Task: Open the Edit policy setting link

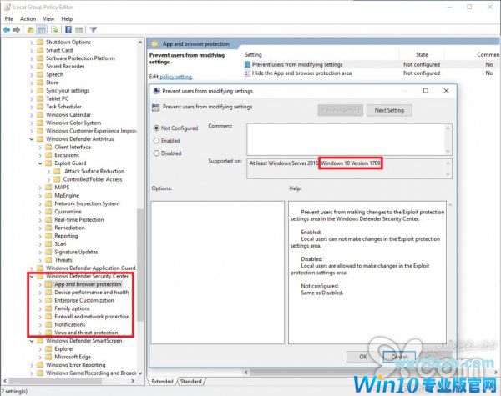Action: [176, 77]
